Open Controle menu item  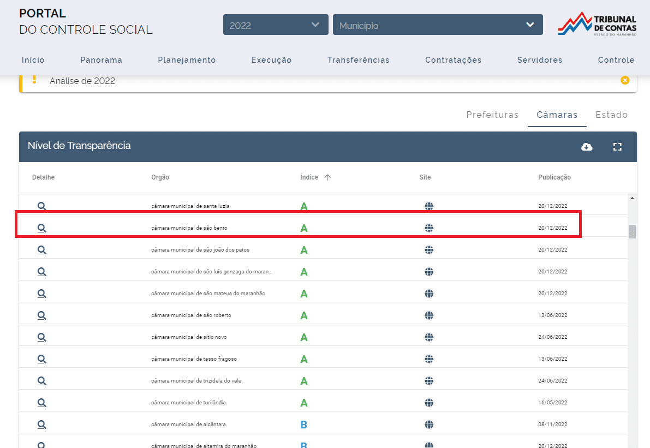[x=616, y=60]
